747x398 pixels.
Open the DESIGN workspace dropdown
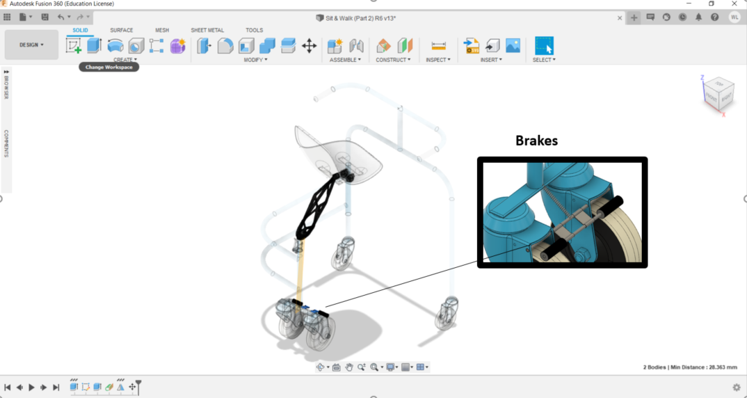[31, 45]
